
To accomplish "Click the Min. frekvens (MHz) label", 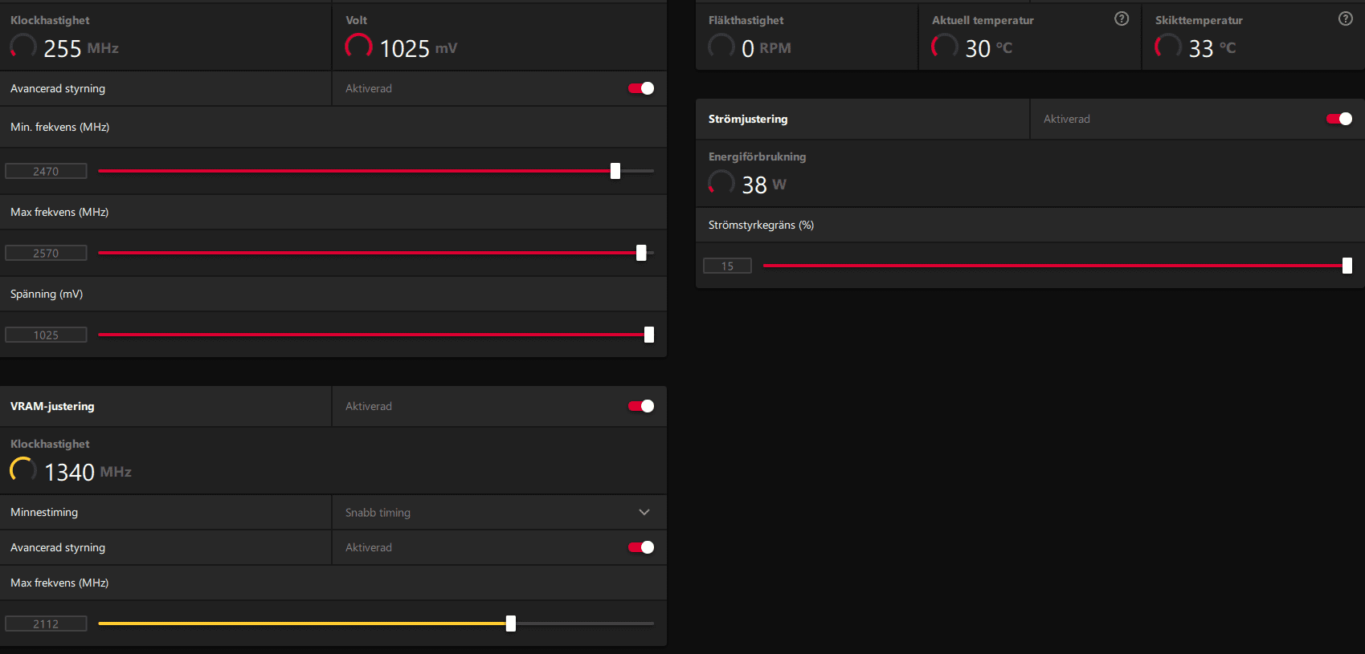I will pyautogui.click(x=59, y=127).
